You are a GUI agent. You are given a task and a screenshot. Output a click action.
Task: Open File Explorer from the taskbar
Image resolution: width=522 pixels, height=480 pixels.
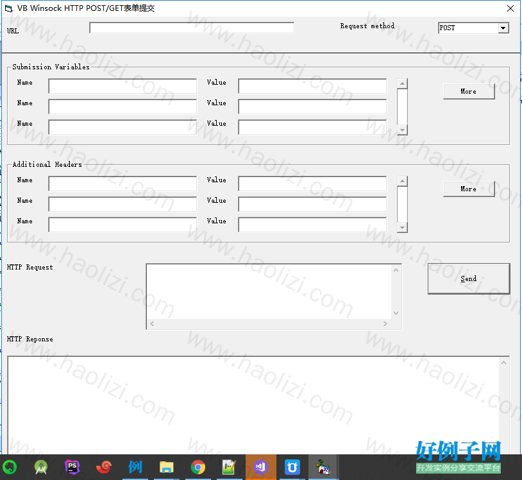coord(167,467)
